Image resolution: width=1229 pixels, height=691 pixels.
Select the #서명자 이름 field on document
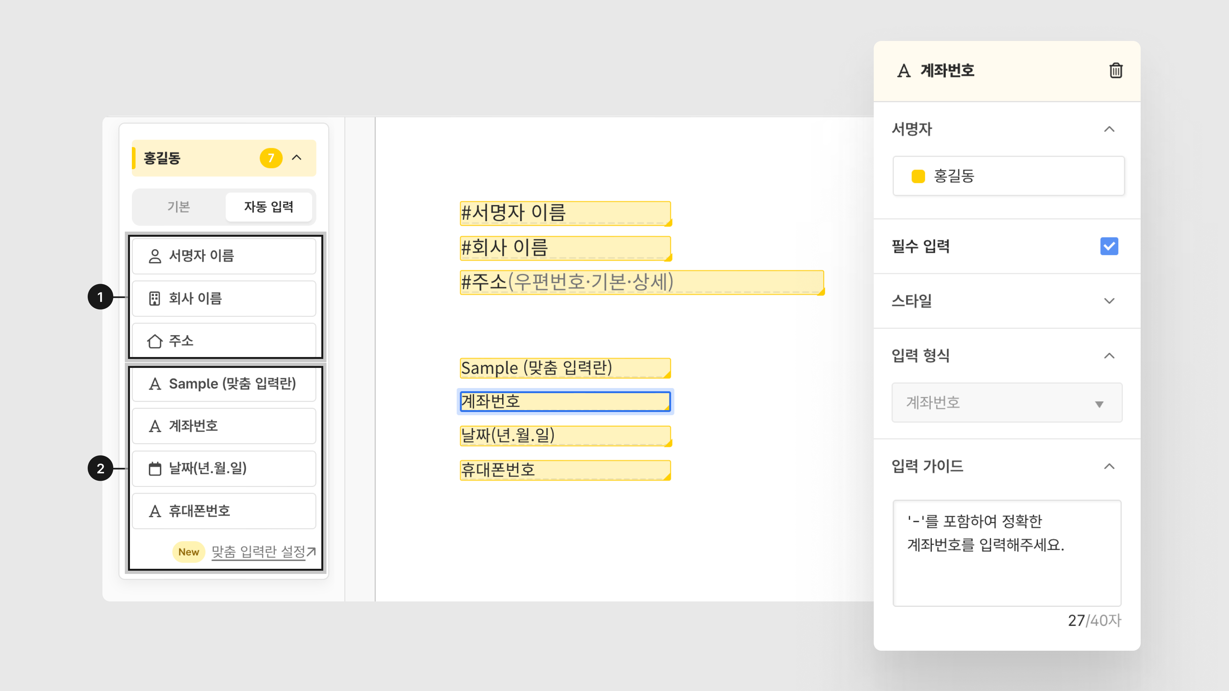(565, 213)
